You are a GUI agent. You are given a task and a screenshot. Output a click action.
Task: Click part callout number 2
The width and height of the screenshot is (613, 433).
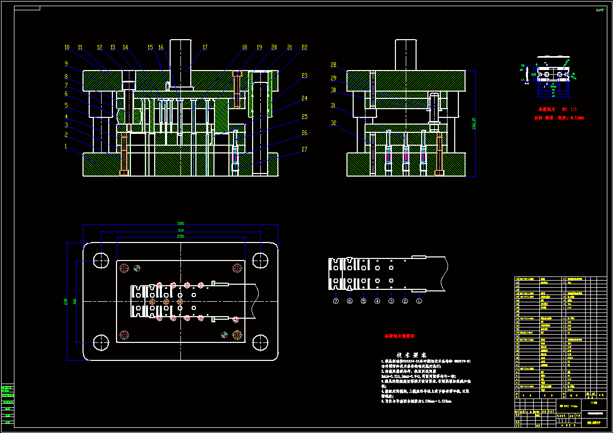66,135
